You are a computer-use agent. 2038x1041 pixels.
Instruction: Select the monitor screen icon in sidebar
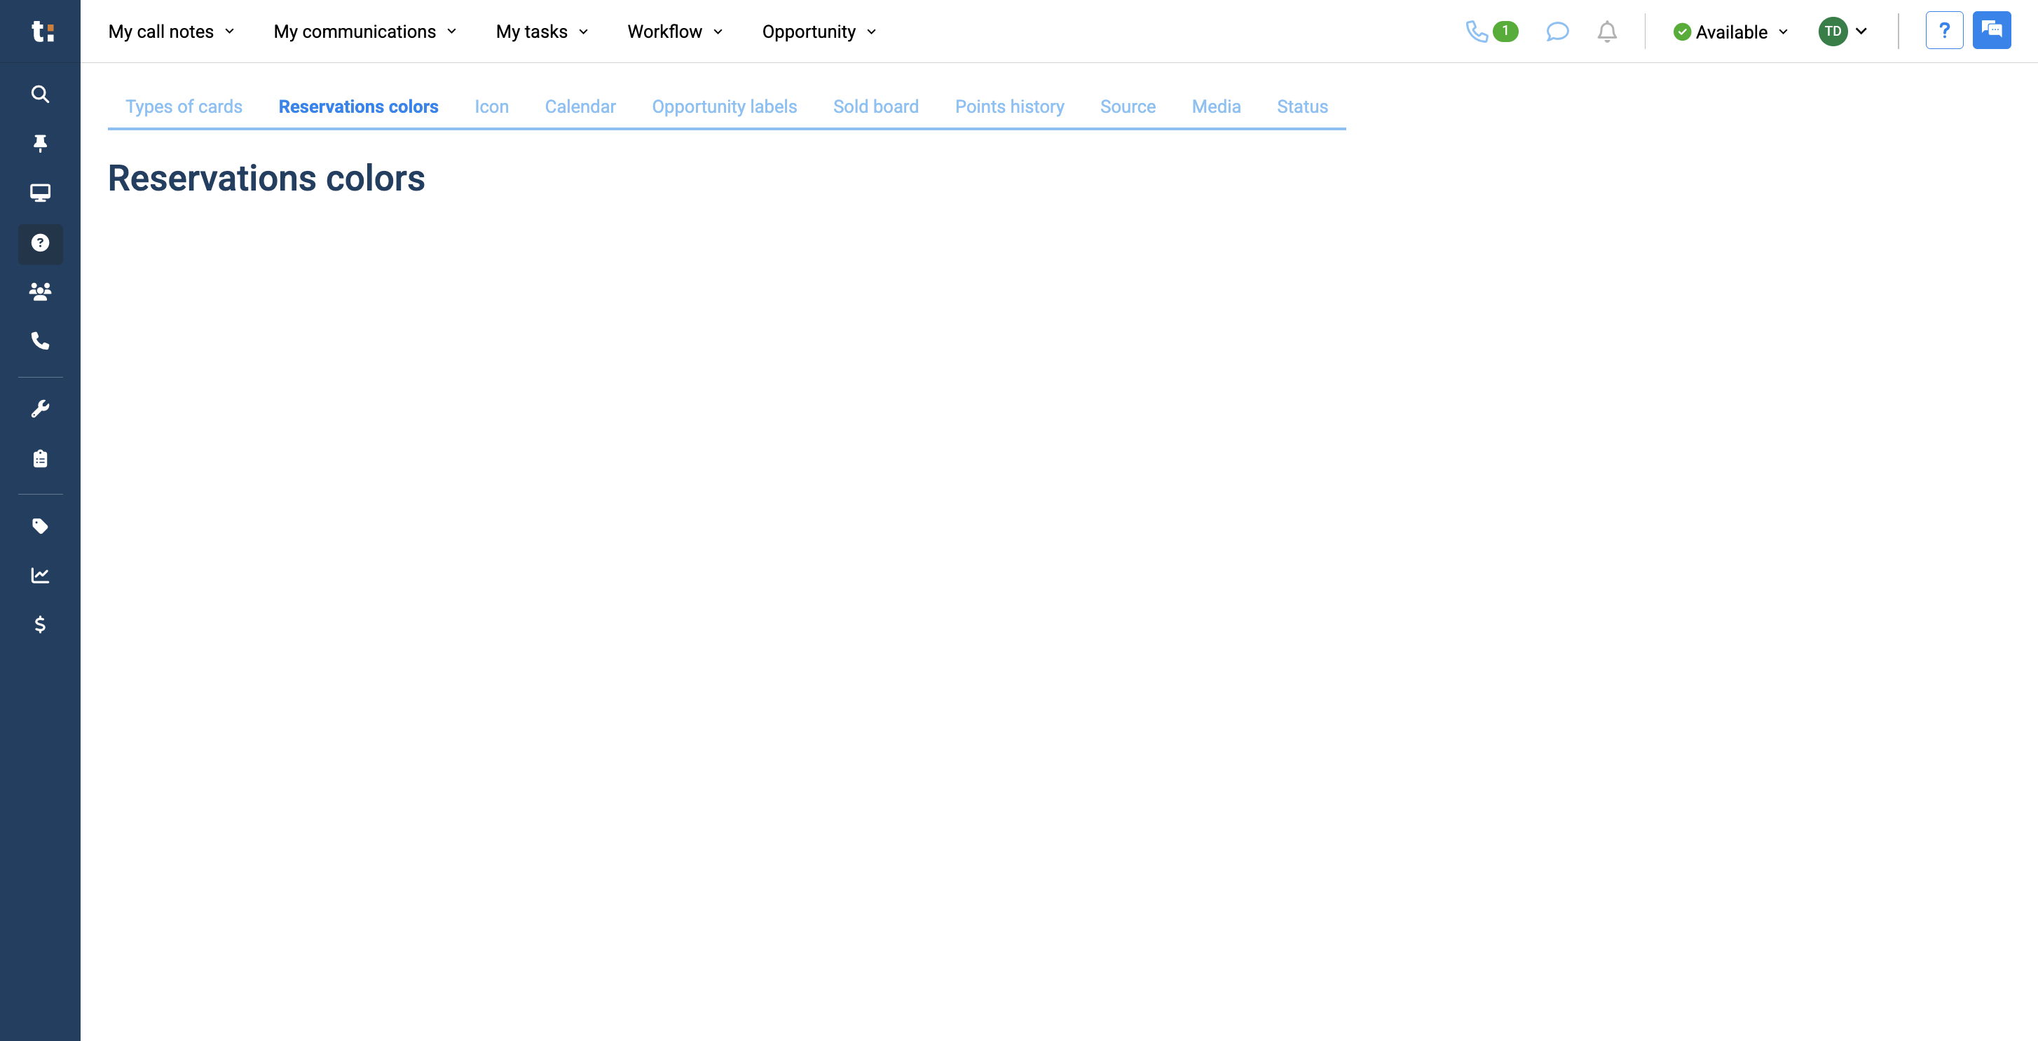point(39,193)
